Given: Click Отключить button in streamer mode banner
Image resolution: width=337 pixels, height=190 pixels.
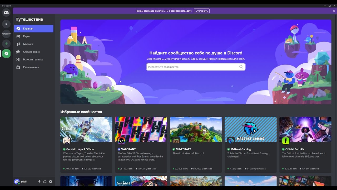Looking at the screenshot, I should [x=202, y=11].
